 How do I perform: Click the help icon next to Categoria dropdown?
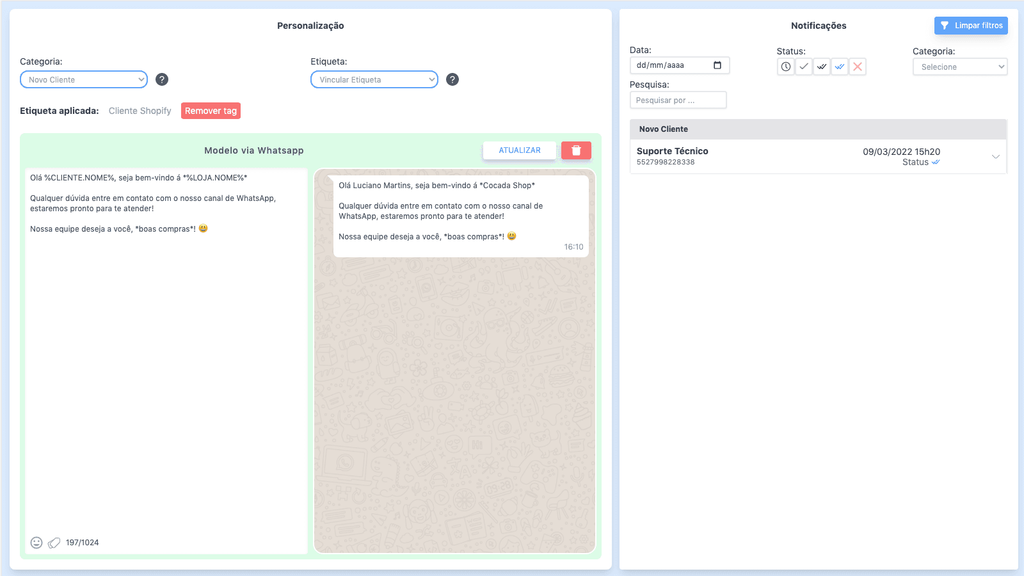point(162,79)
